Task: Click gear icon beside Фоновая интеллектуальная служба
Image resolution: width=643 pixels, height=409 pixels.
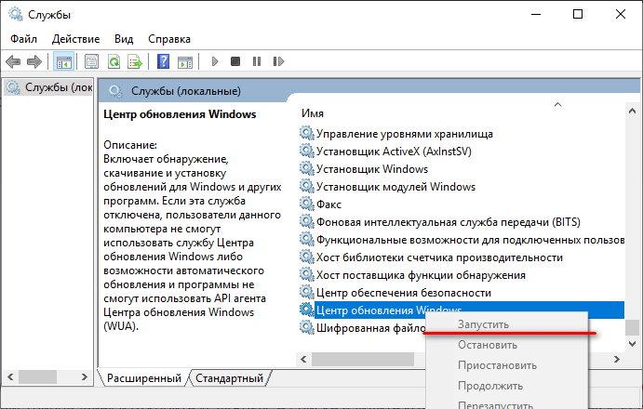Action: (x=306, y=221)
